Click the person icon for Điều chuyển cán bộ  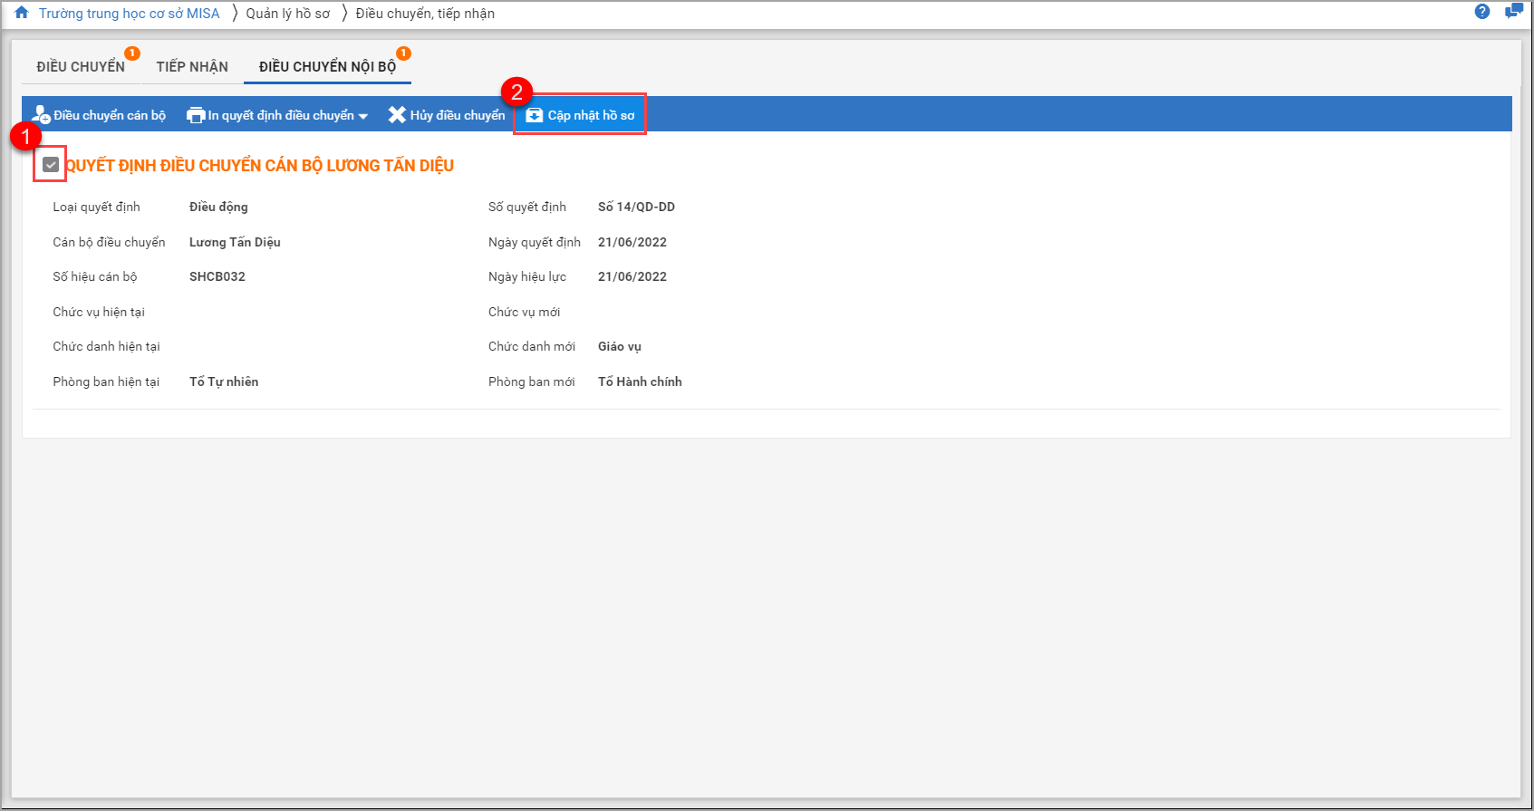pos(41,115)
